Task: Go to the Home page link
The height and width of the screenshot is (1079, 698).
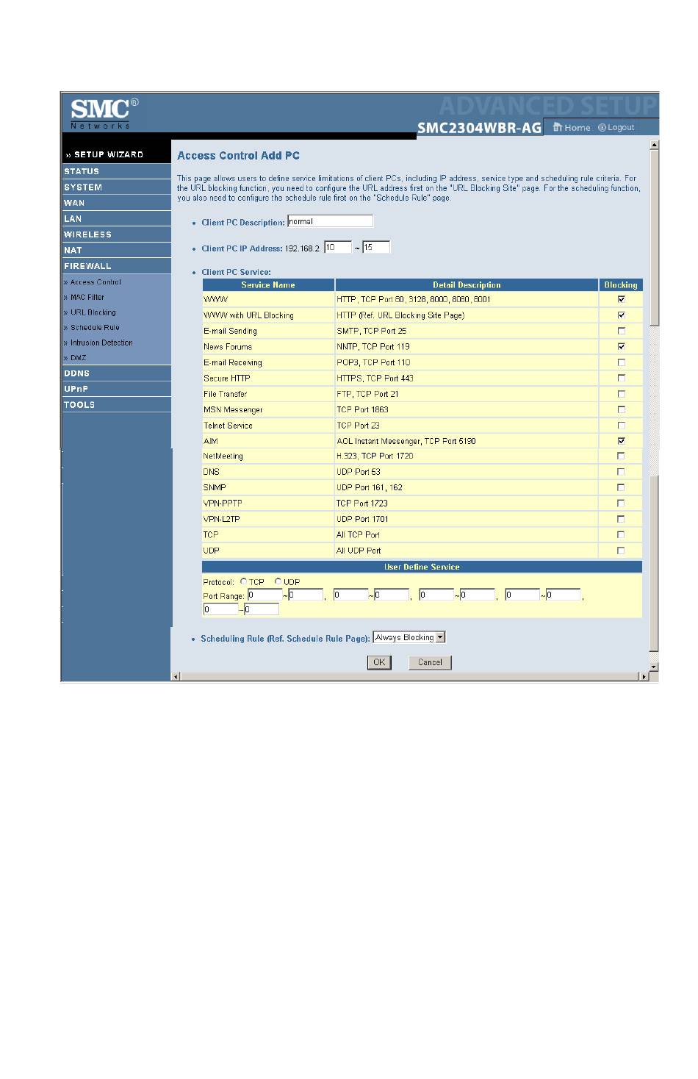Action: click(x=572, y=127)
